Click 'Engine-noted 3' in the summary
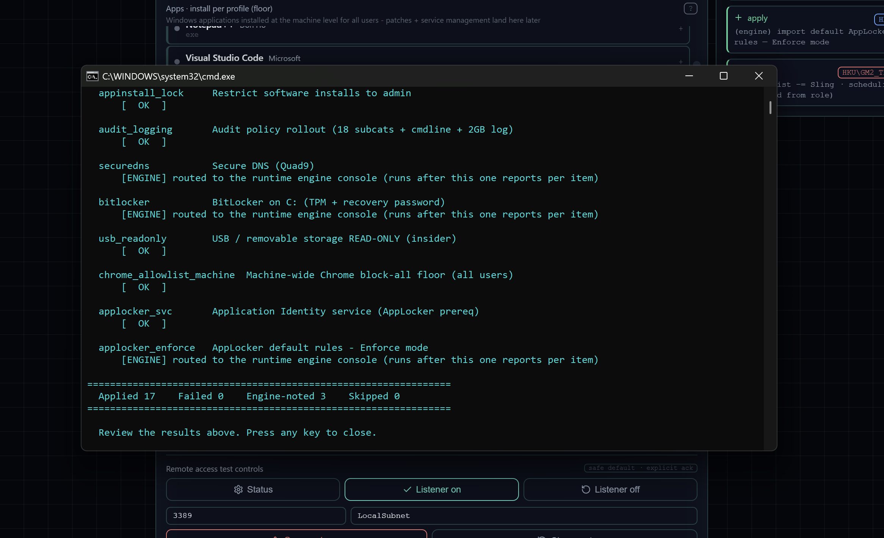Screen dimensions: 884x538 286,396
